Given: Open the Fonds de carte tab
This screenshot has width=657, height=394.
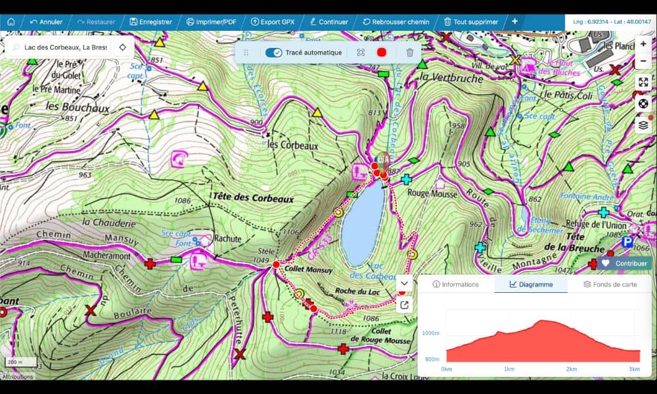Looking at the screenshot, I should tap(610, 284).
